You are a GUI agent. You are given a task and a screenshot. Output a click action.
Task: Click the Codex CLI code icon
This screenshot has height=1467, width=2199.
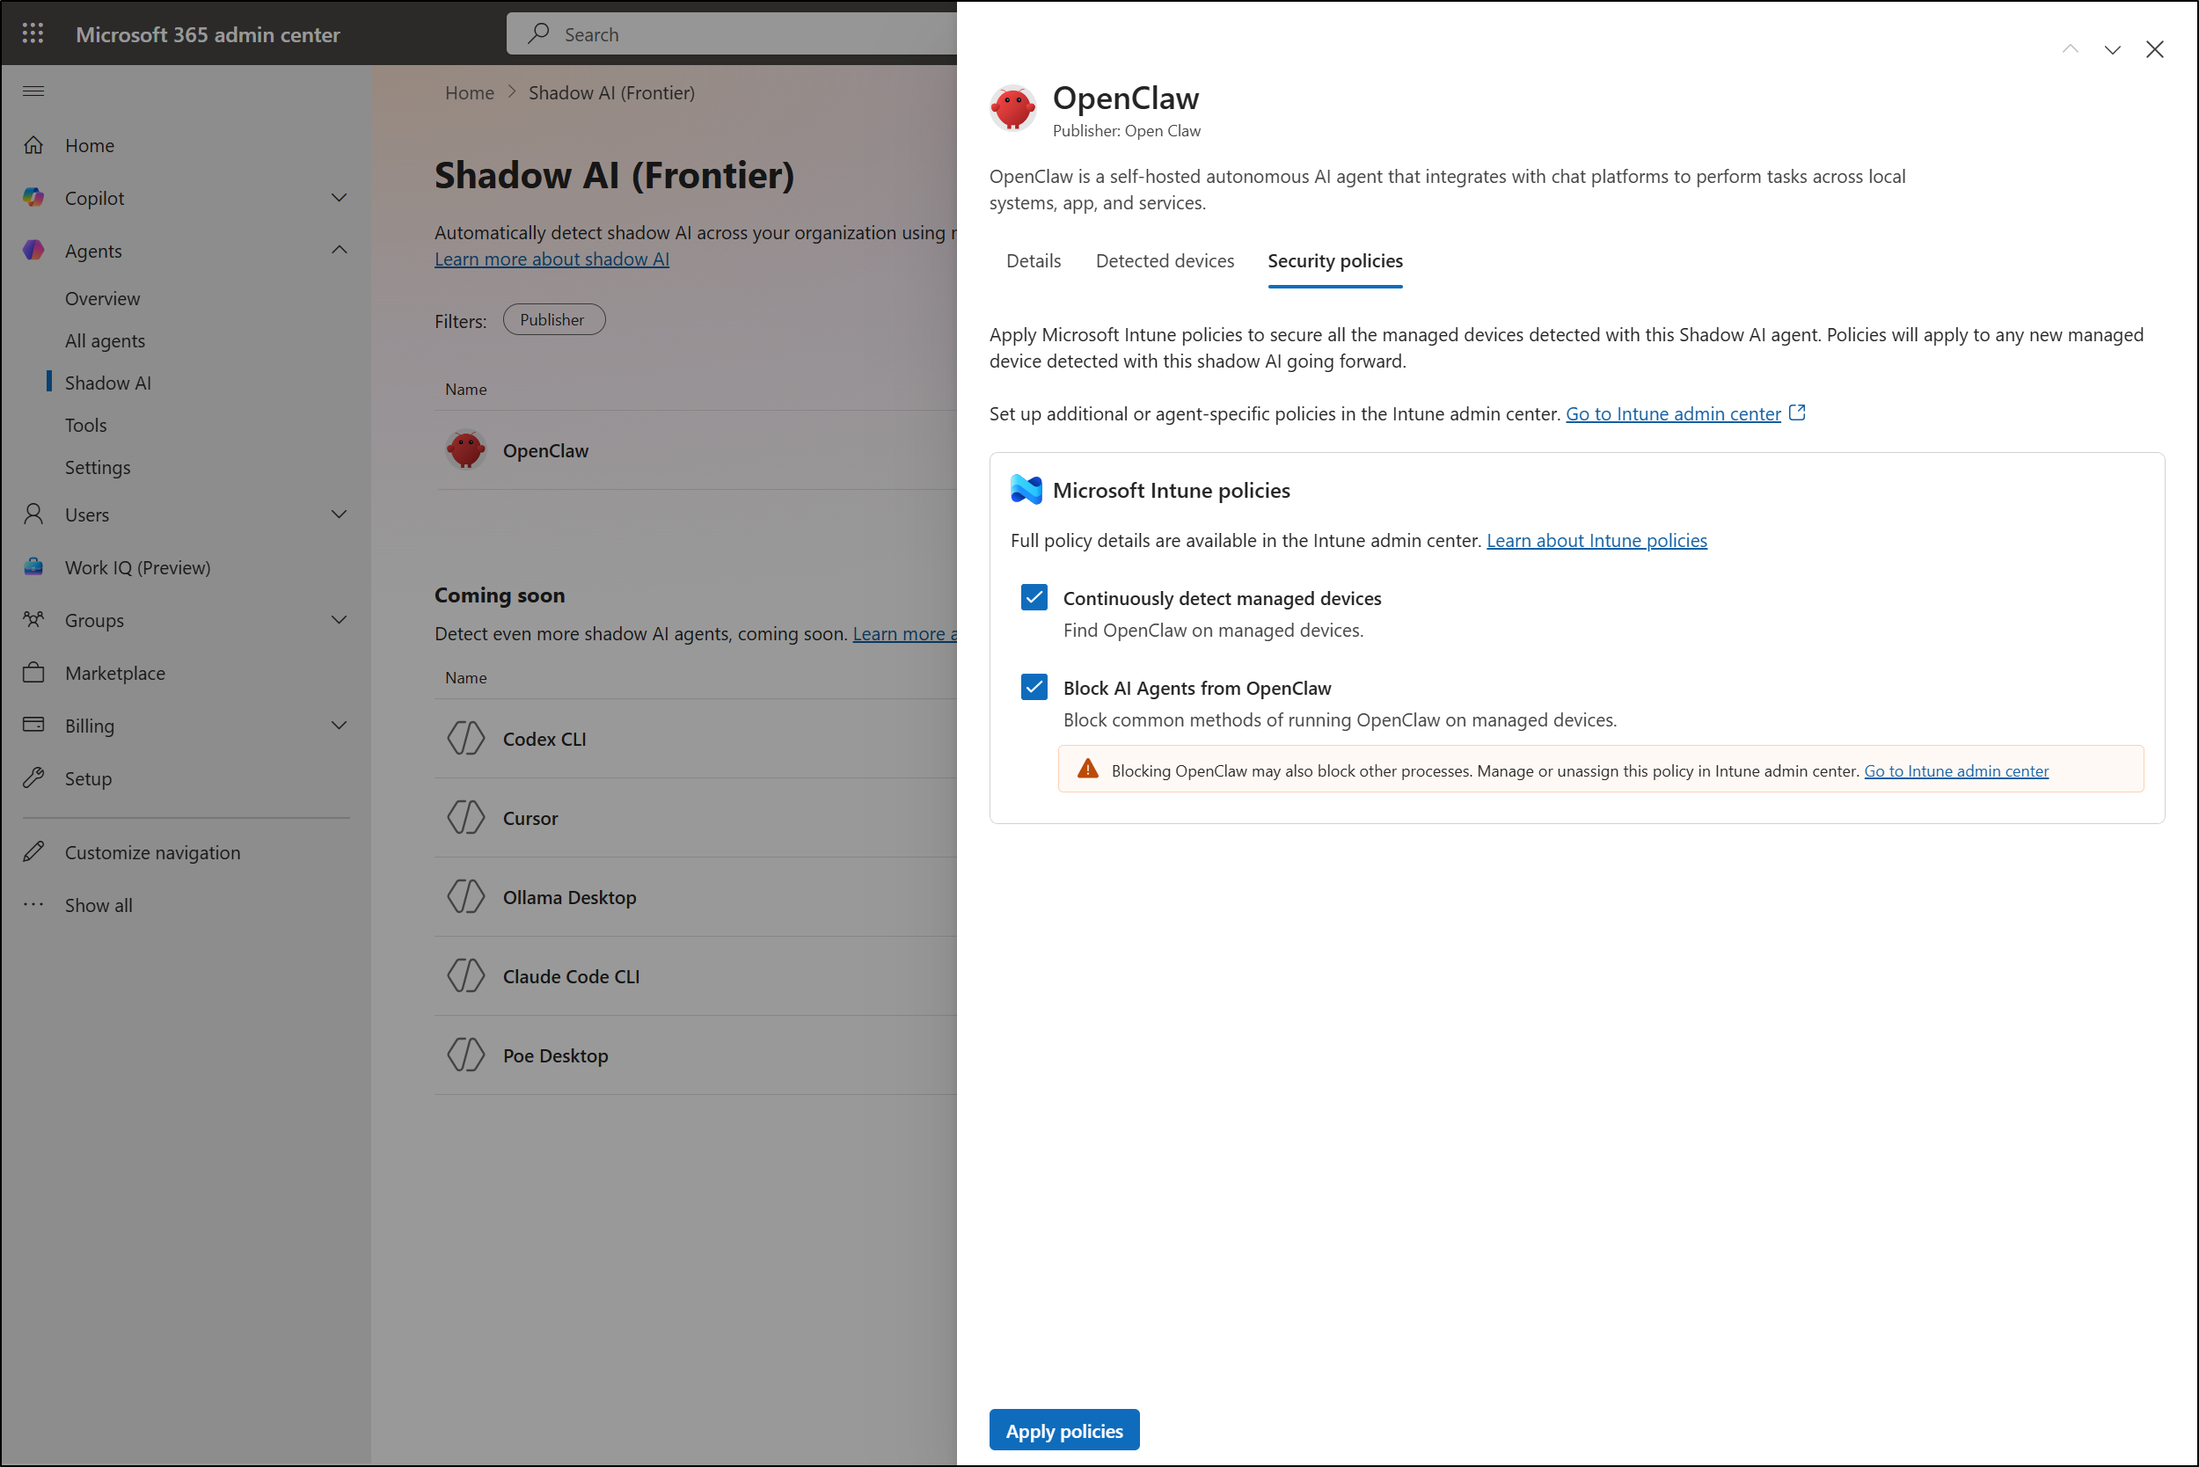click(465, 738)
